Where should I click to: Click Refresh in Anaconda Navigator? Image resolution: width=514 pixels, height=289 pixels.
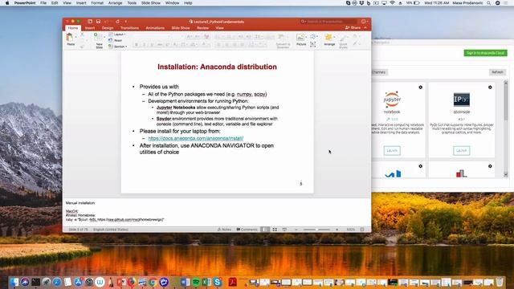497,72
